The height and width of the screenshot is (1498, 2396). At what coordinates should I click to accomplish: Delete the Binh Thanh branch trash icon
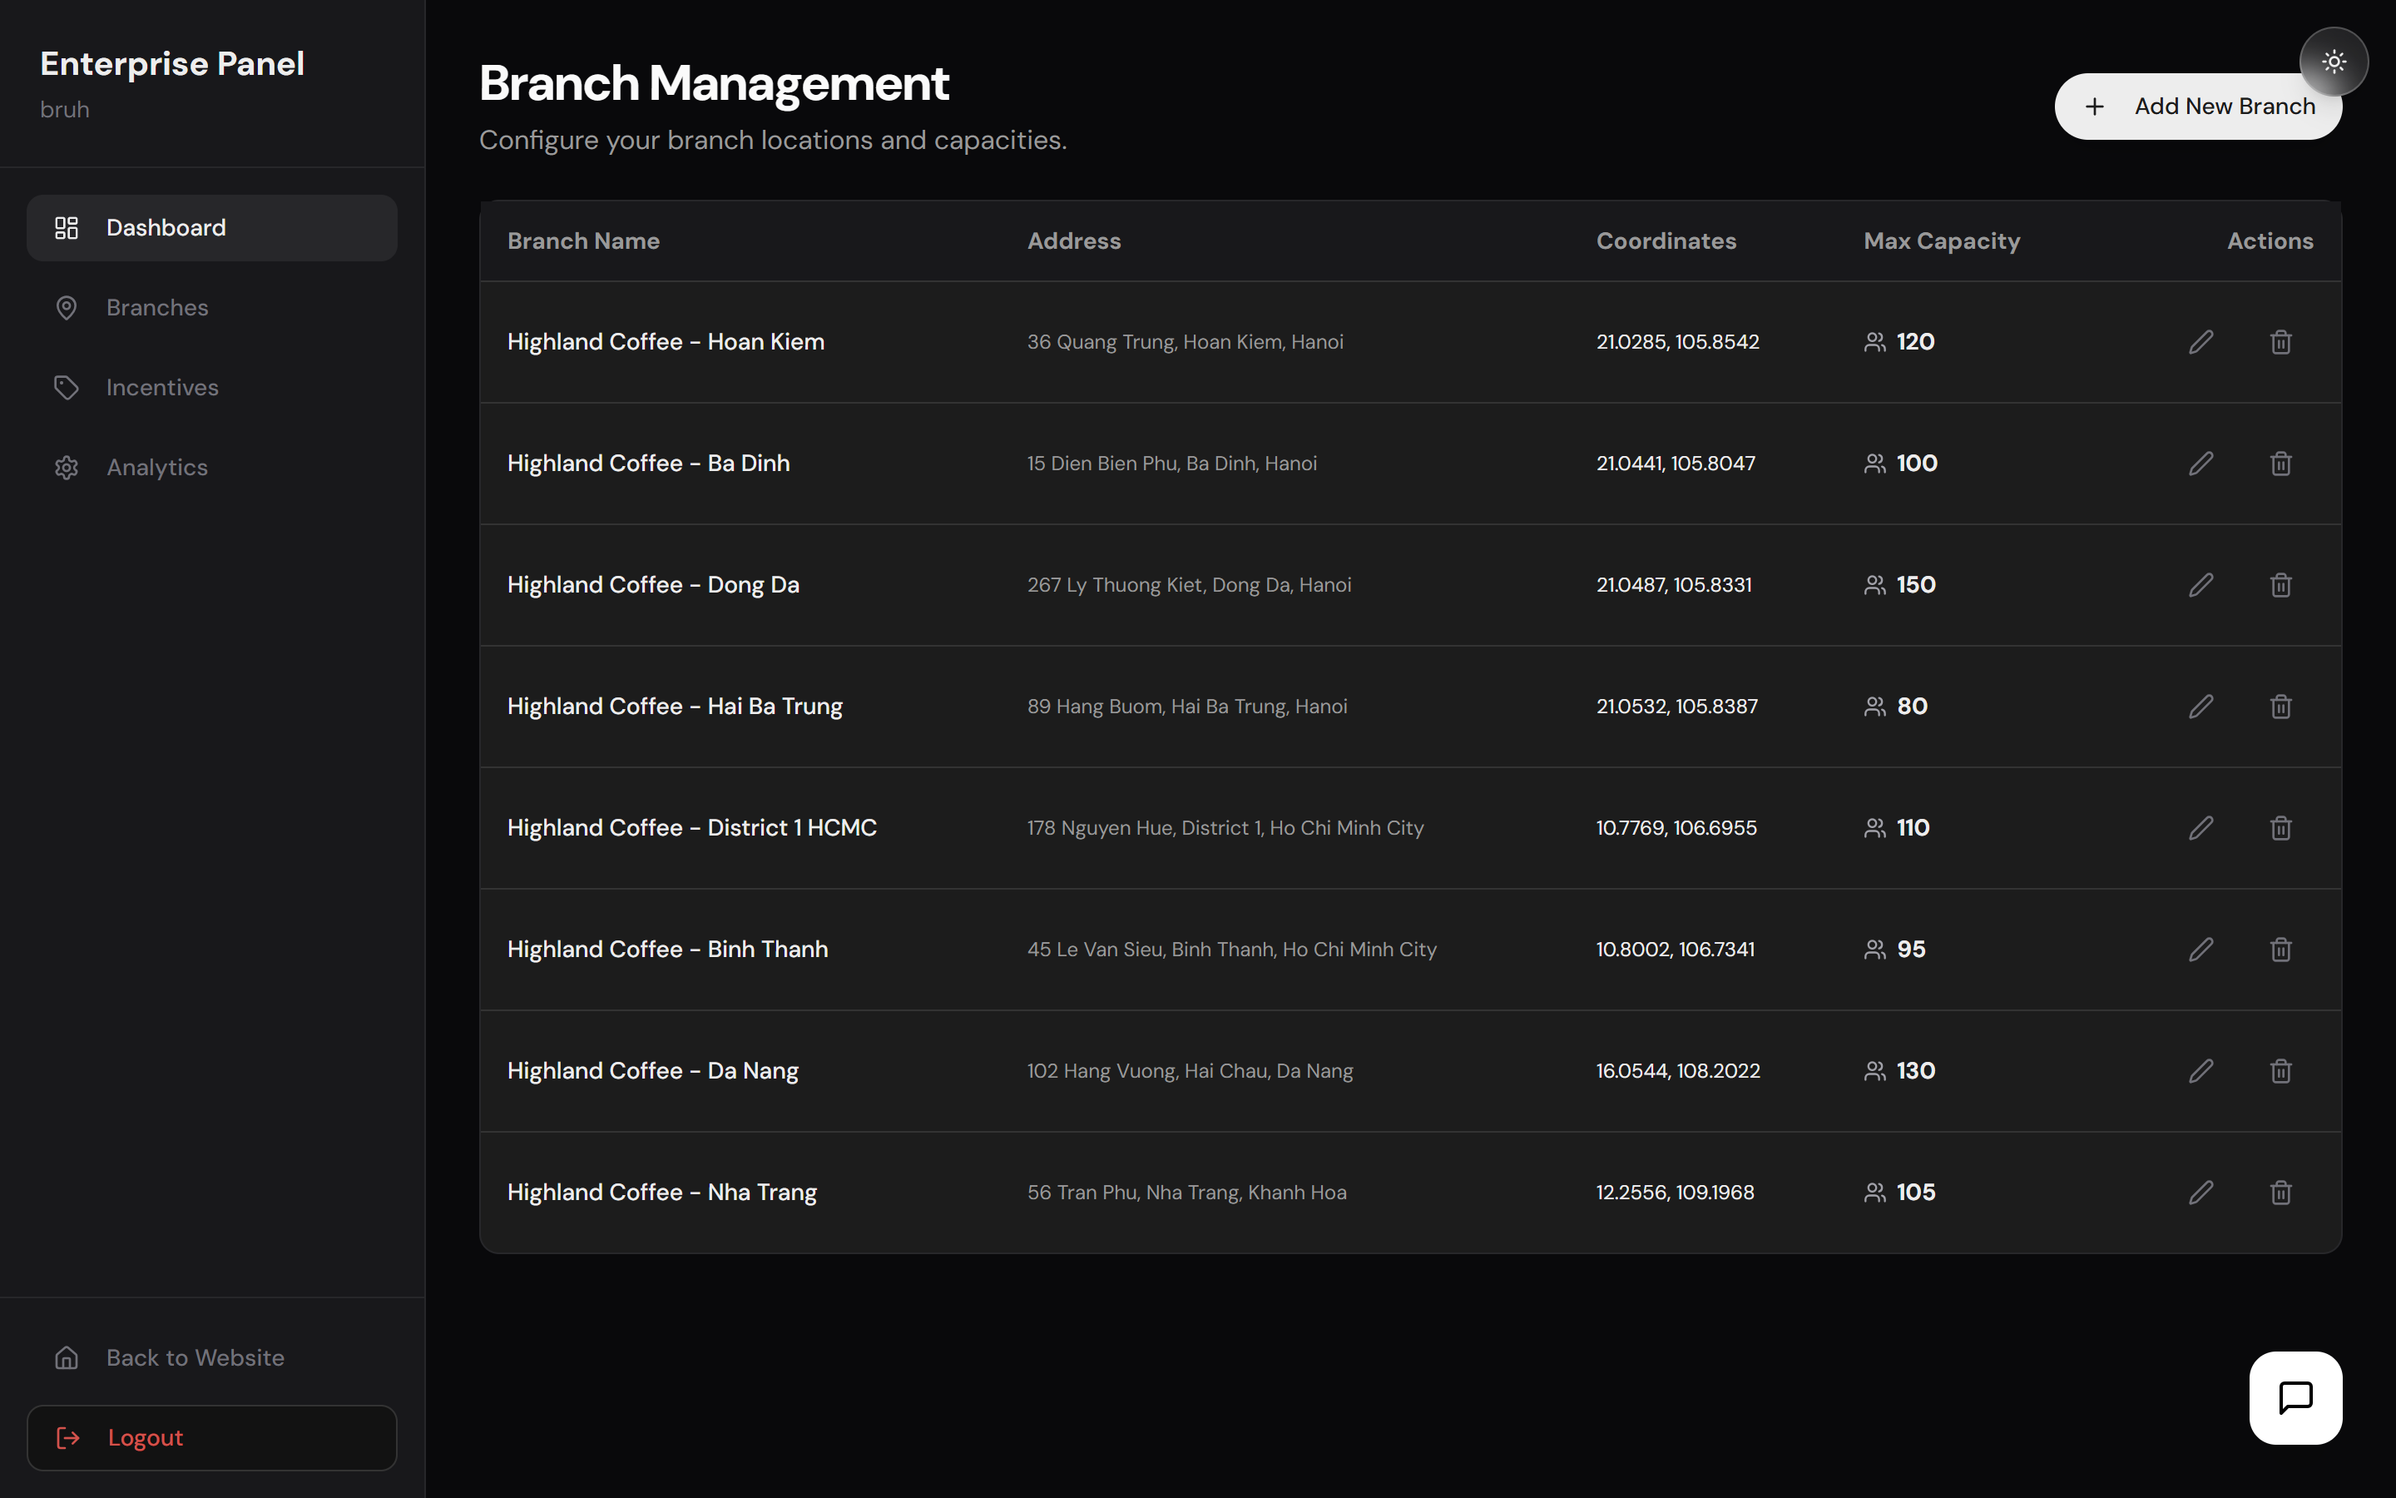point(2280,949)
